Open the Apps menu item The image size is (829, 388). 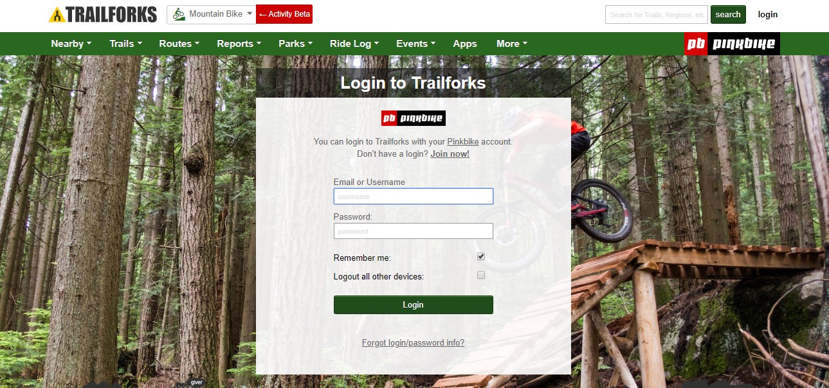(x=465, y=44)
